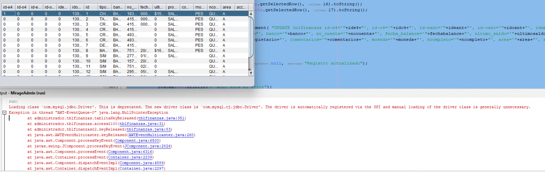Viewport: 545px width, 172px height.
Task: Click the selected id-e4 cell containing 1
Action: [8, 13]
